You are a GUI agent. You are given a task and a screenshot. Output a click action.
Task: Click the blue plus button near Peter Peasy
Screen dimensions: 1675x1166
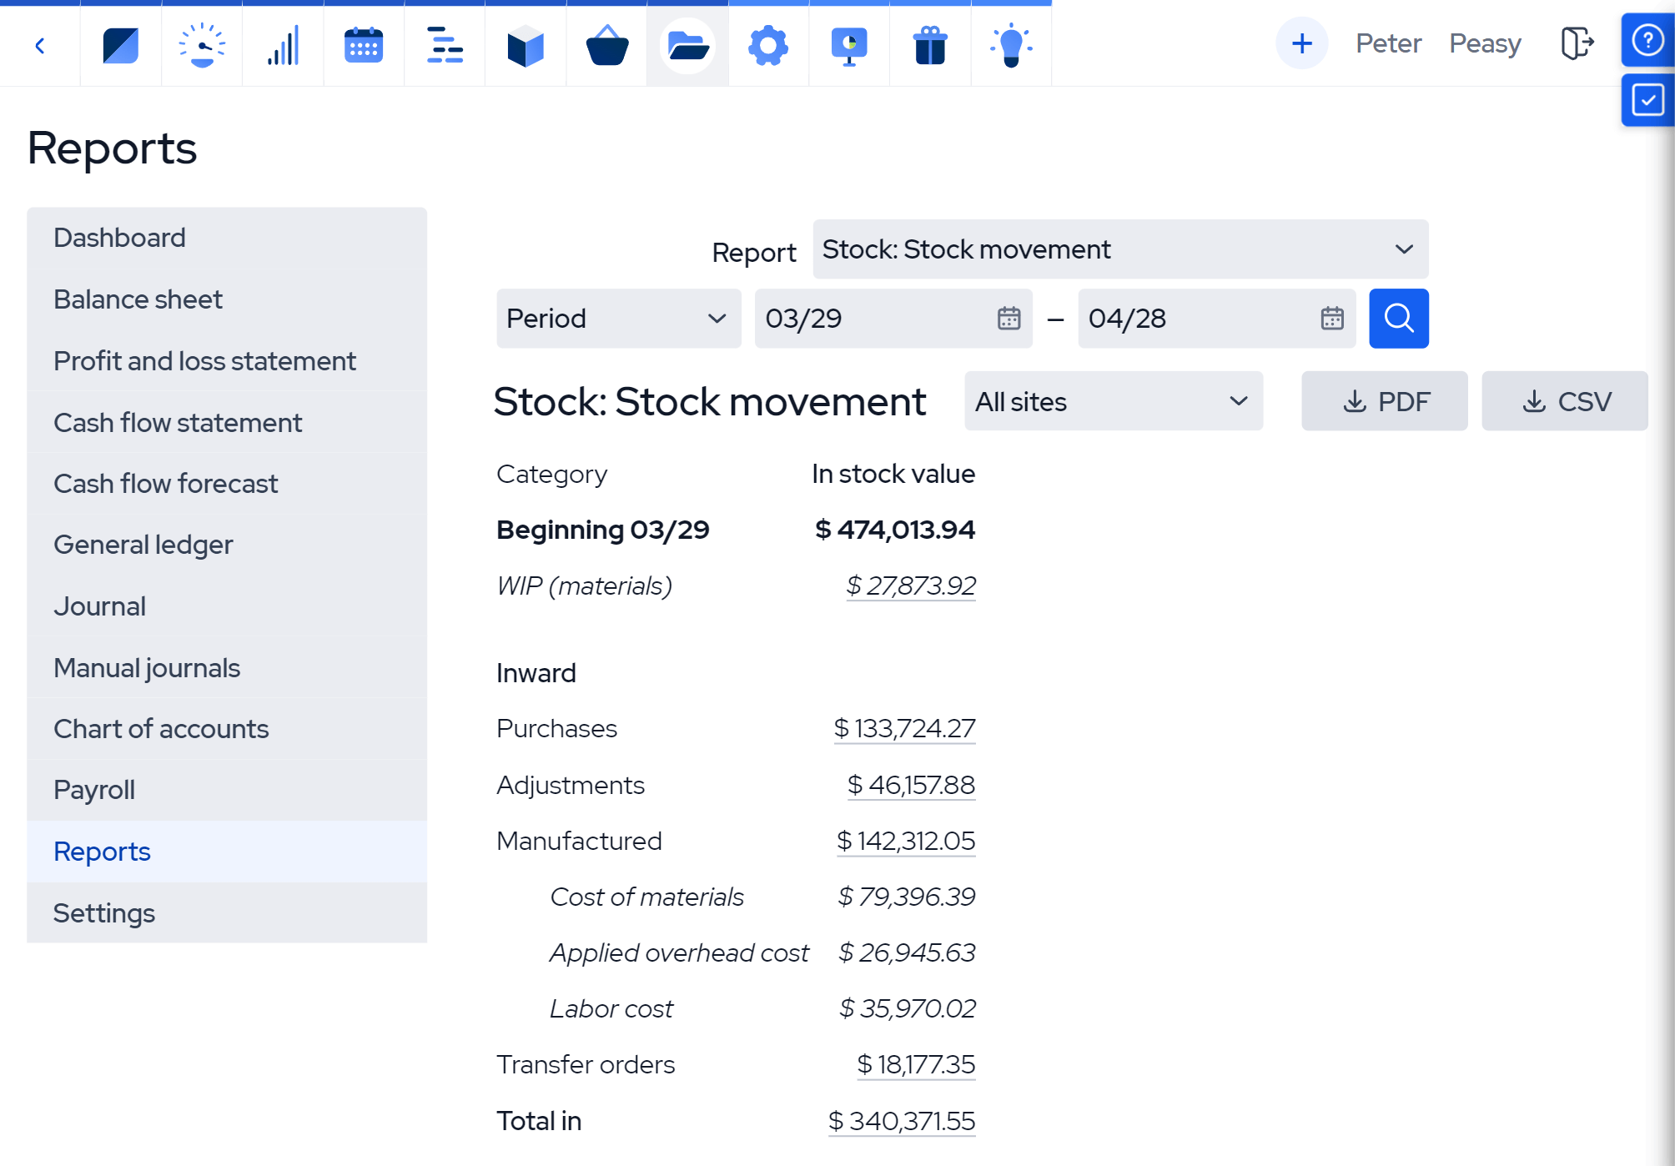(x=1301, y=43)
